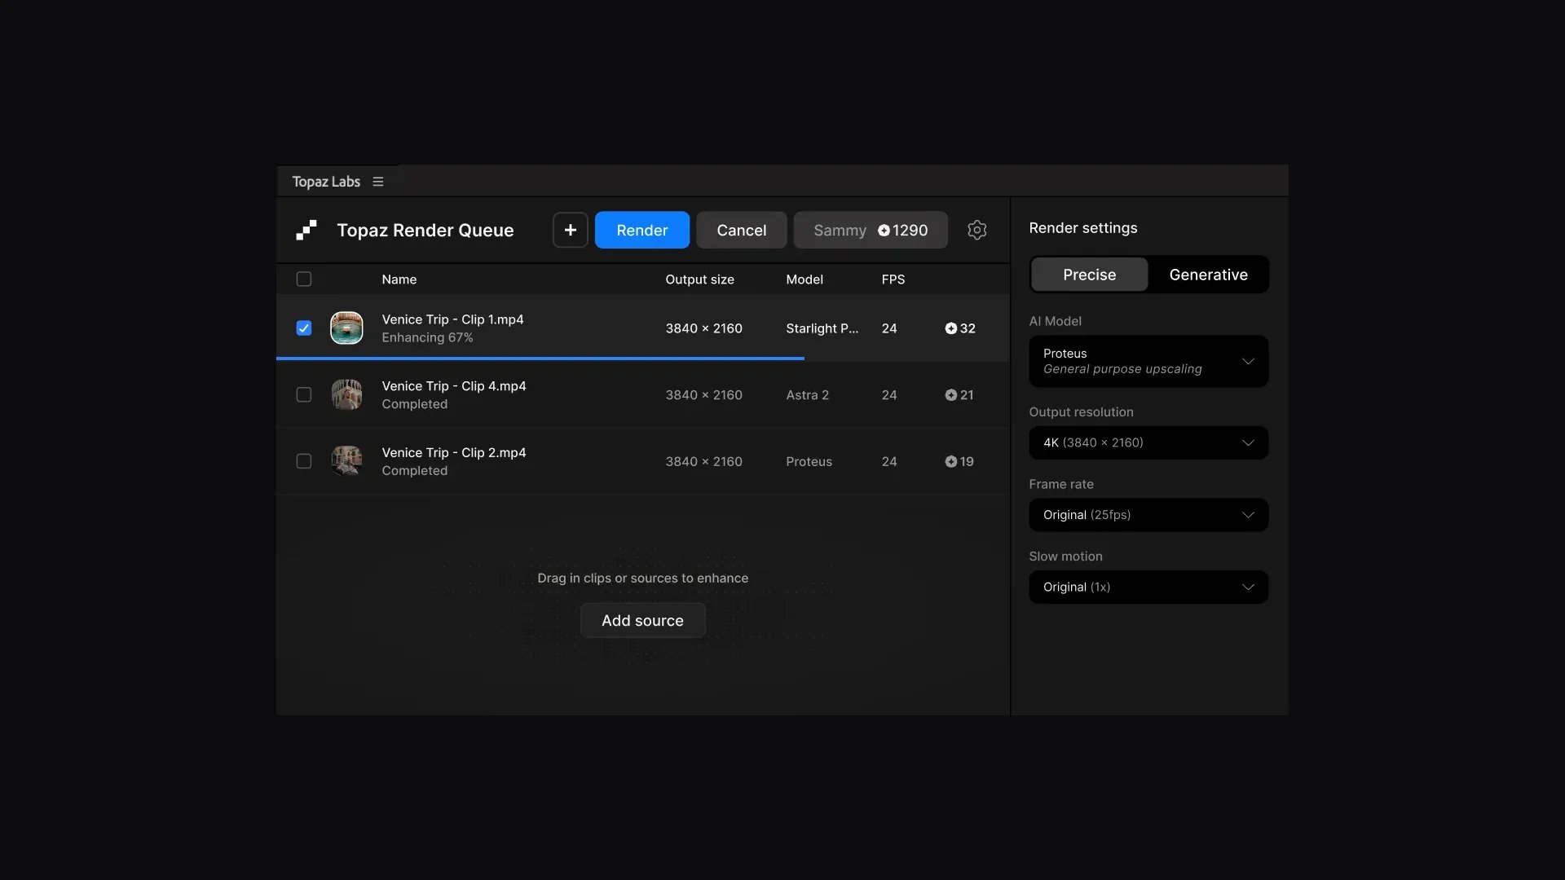Switch to the Precise tab
The image size is (1565, 880).
(1089, 275)
